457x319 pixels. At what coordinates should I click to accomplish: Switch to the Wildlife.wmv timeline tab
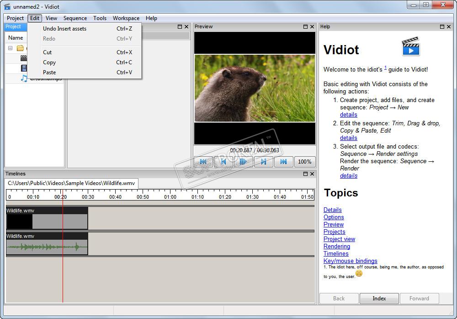tap(71, 183)
